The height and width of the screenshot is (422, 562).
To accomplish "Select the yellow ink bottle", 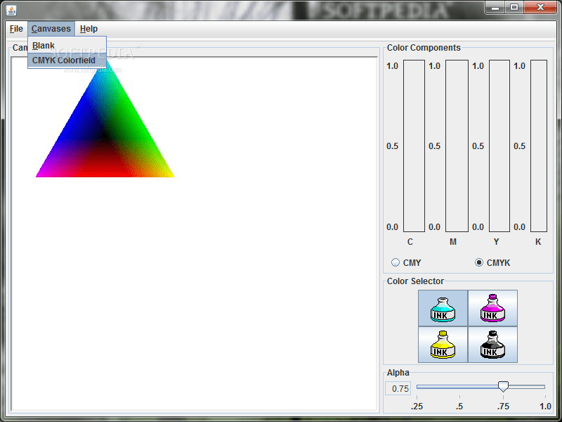I will (x=442, y=344).
